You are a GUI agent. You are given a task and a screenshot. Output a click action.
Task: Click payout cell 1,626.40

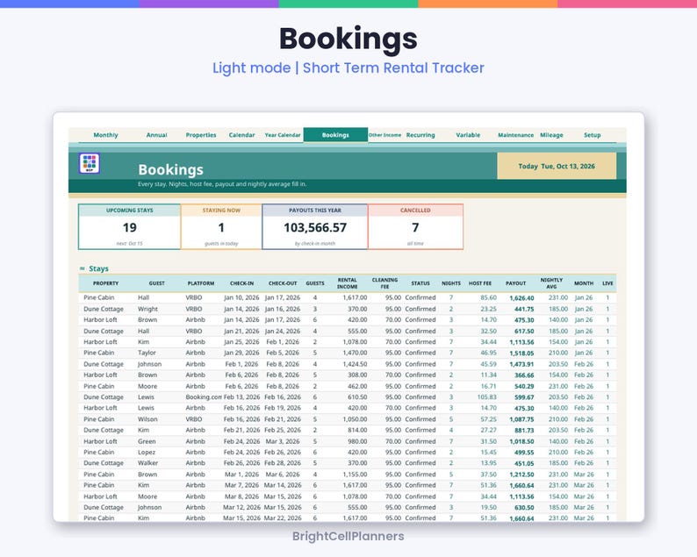(521, 298)
